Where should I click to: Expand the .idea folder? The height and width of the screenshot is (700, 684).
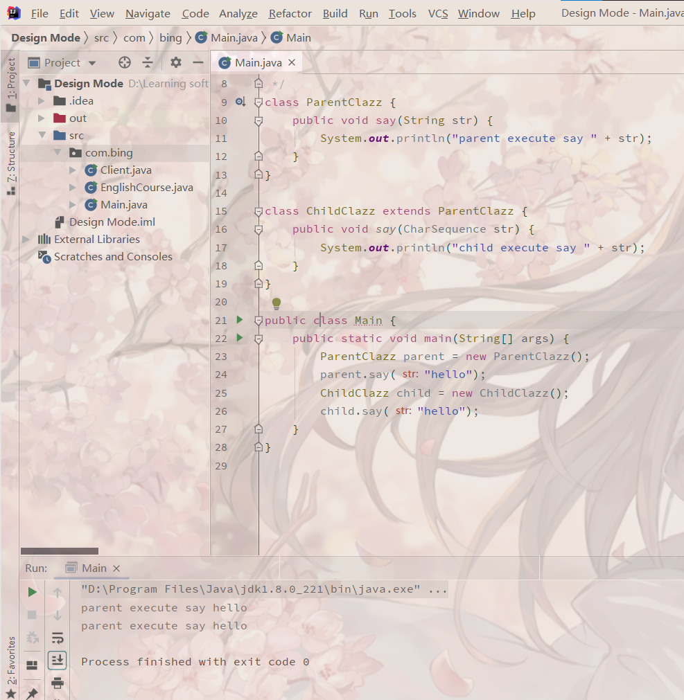[x=42, y=101]
